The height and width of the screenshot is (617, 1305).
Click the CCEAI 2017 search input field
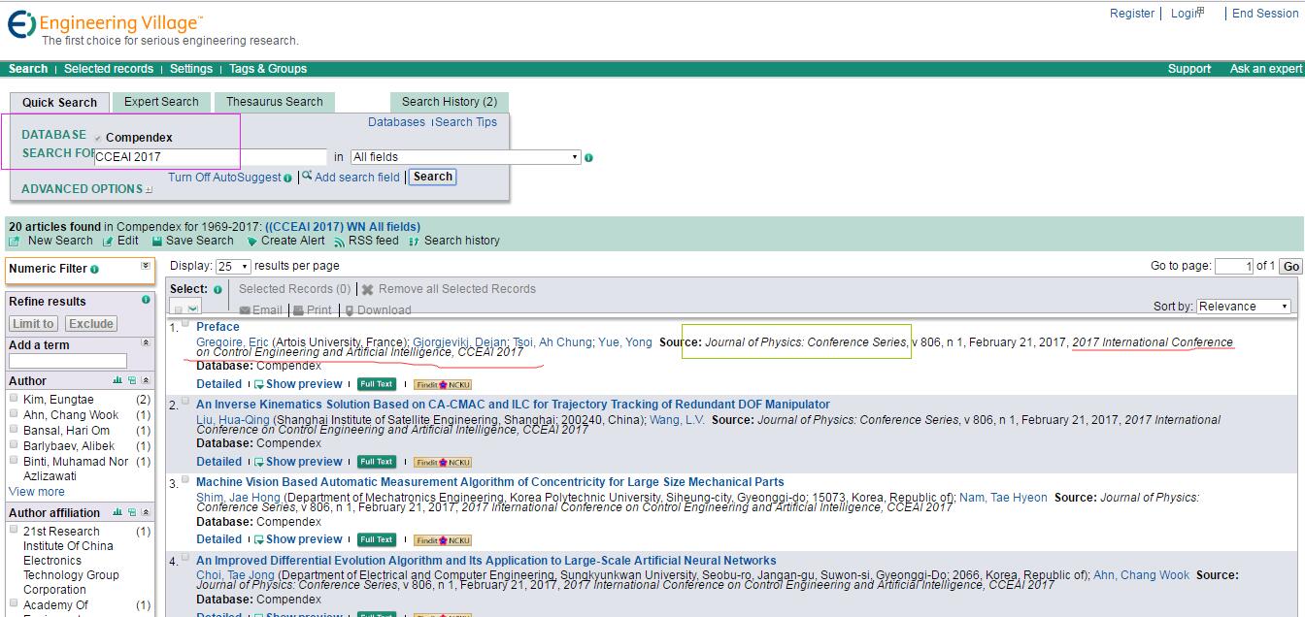click(x=211, y=157)
